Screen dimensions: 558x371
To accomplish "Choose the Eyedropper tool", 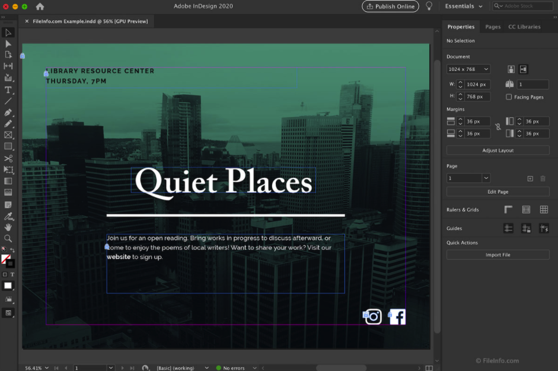I will (x=8, y=216).
